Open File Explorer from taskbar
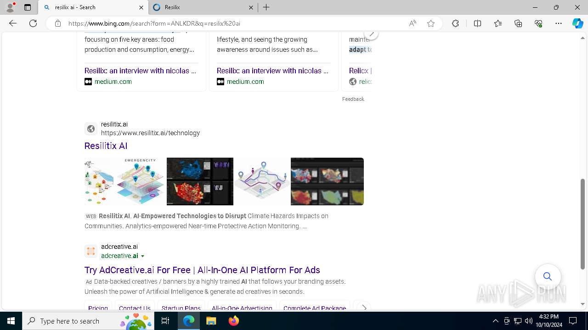The height and width of the screenshot is (330, 588). (211, 321)
